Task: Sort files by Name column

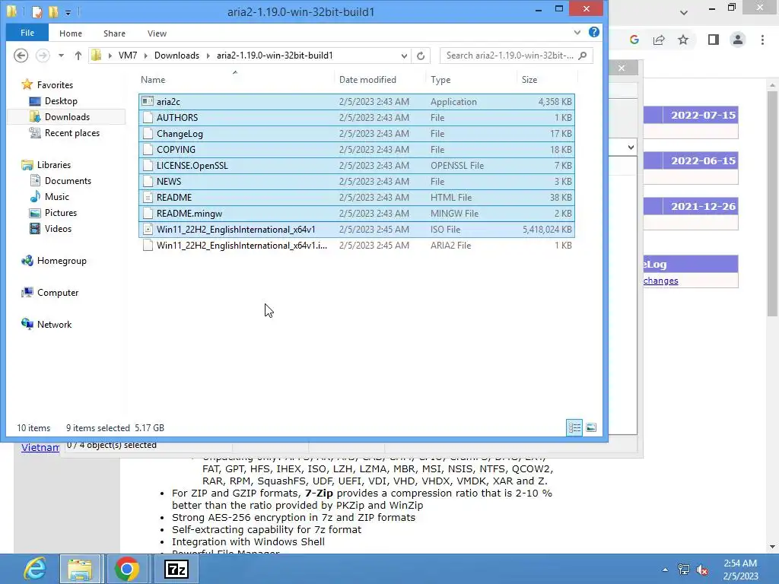Action: coord(153,79)
